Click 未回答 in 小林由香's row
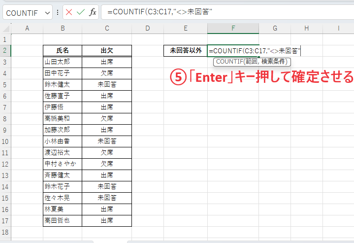The width and height of the screenshot is (354, 243). [107, 141]
